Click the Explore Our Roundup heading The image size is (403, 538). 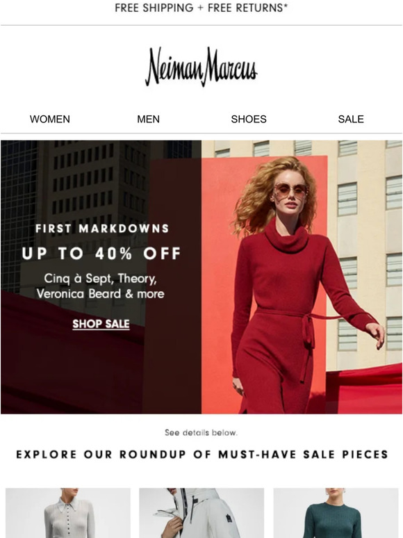tap(202, 455)
